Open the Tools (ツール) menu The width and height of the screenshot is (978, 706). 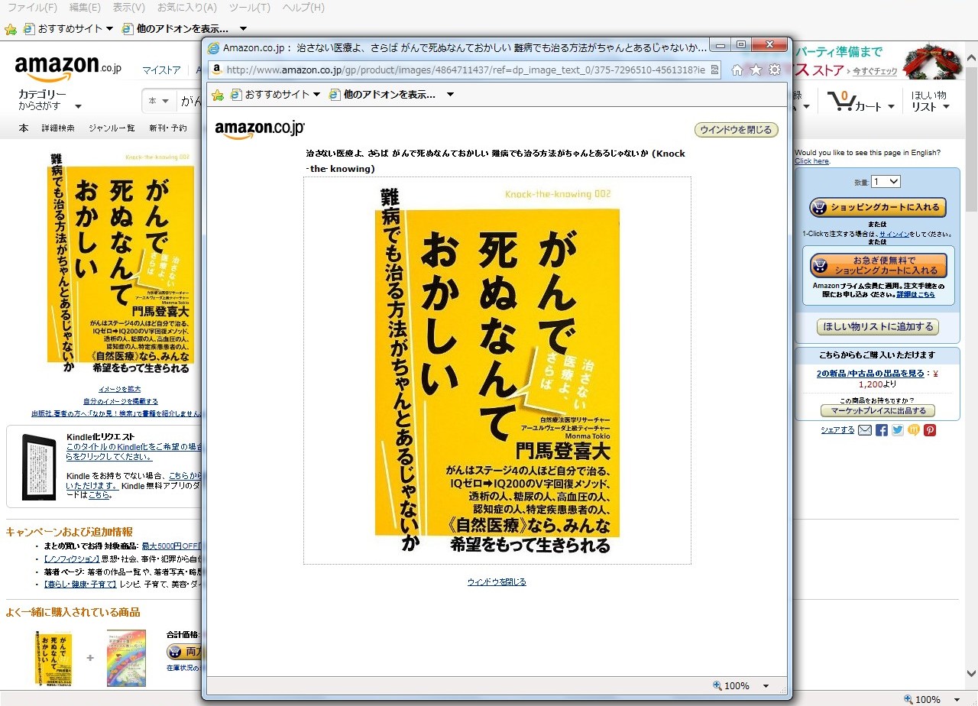pyautogui.click(x=249, y=8)
